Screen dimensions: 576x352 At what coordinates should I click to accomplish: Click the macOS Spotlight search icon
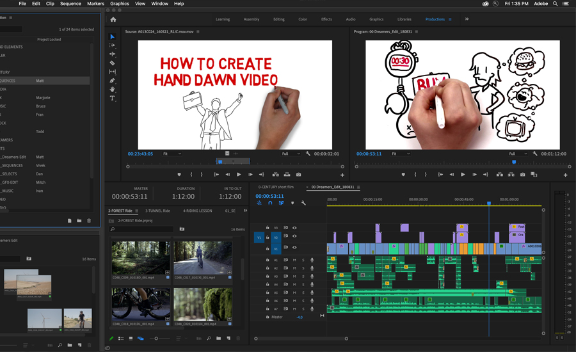coord(556,4)
